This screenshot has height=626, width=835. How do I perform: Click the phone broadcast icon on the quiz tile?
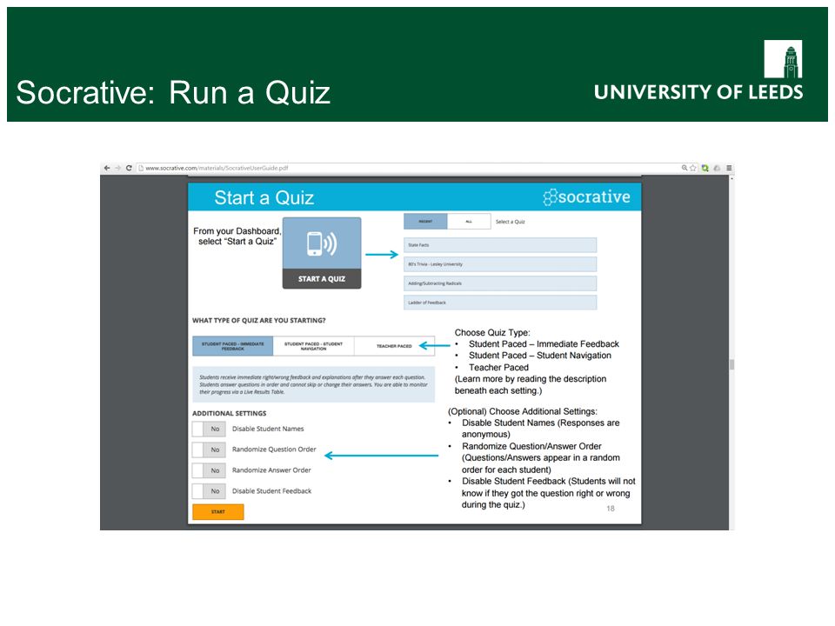322,243
